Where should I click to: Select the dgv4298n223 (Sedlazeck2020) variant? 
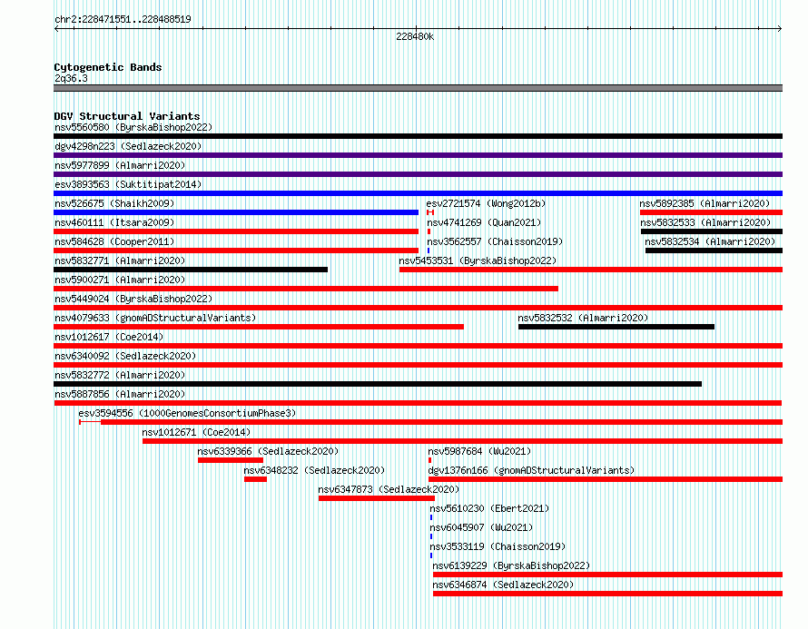(128, 146)
